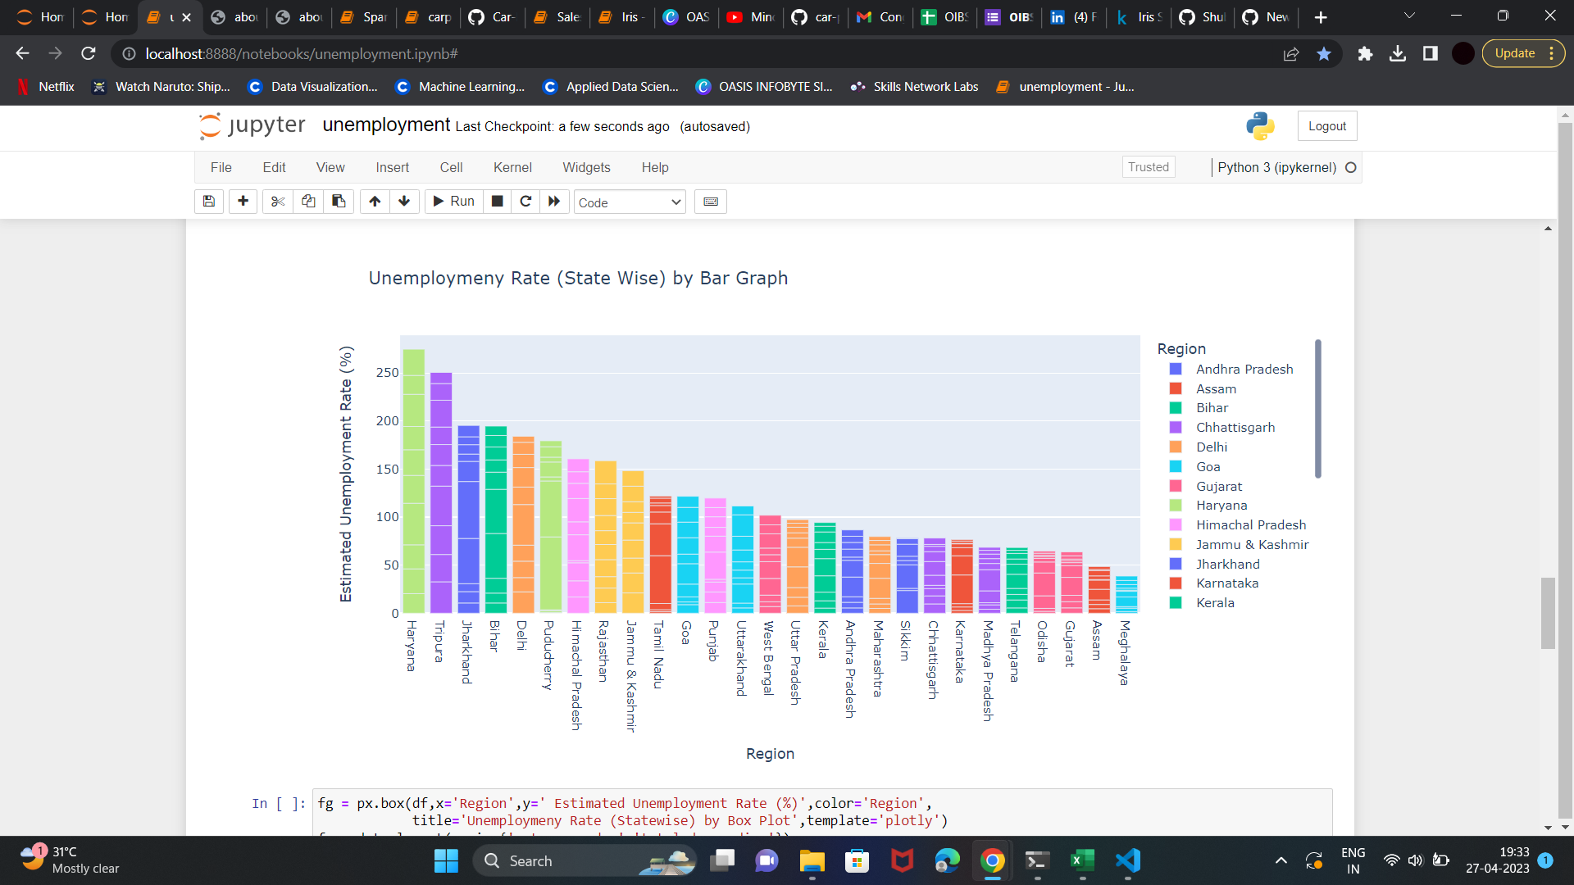1574x885 pixels.
Task: Open Visual Studio Code from taskbar
Action: (1127, 861)
